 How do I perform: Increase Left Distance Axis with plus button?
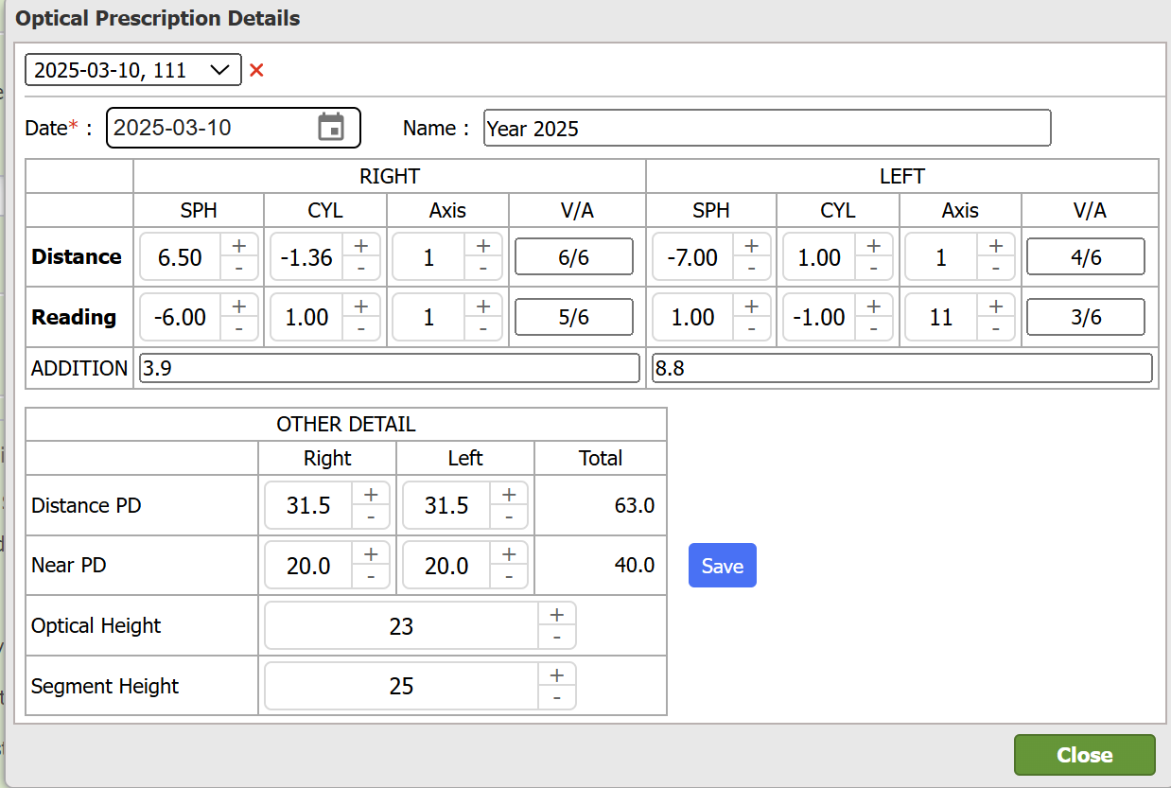[995, 246]
